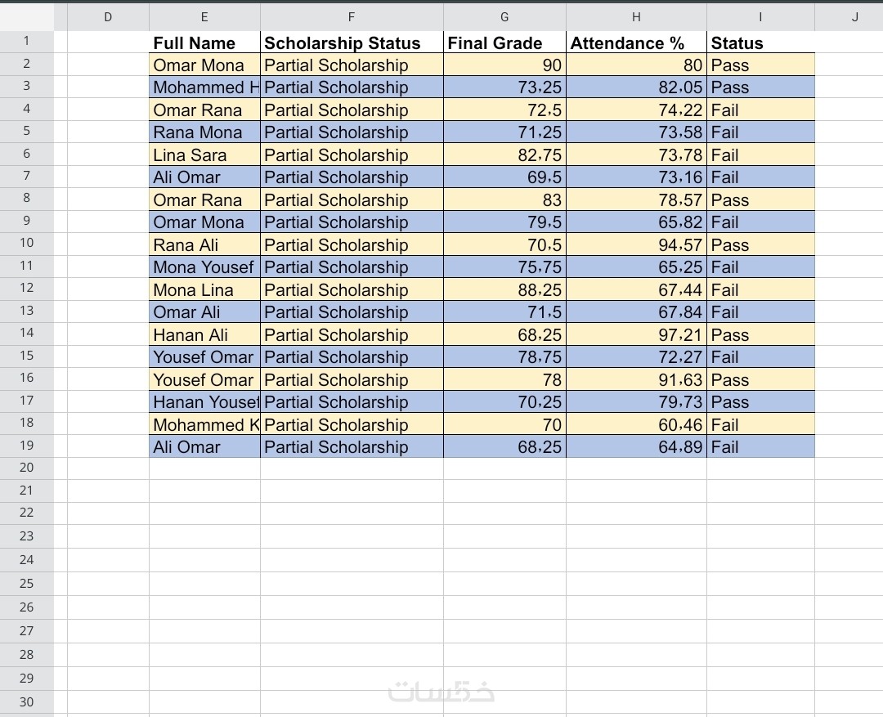
Task: Select row 19 header number
Action: point(26,445)
